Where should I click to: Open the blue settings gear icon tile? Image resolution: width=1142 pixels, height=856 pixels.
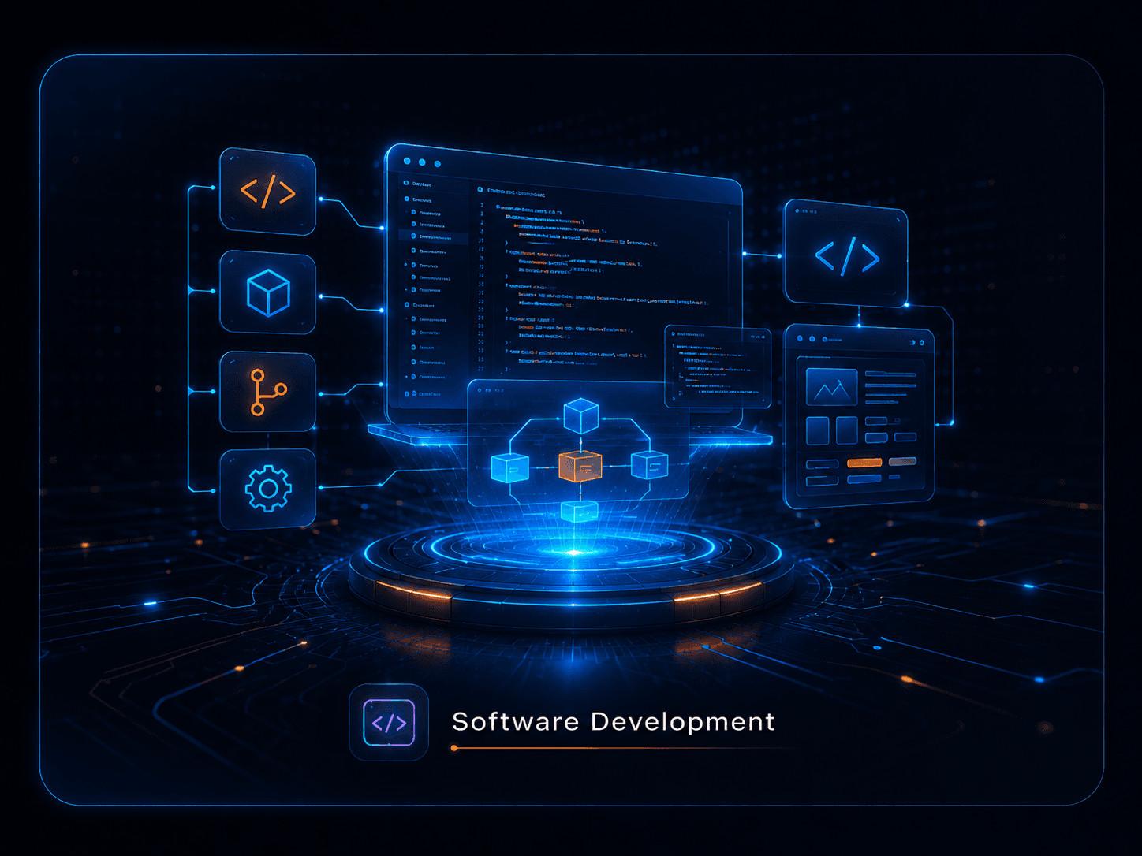[x=267, y=489]
